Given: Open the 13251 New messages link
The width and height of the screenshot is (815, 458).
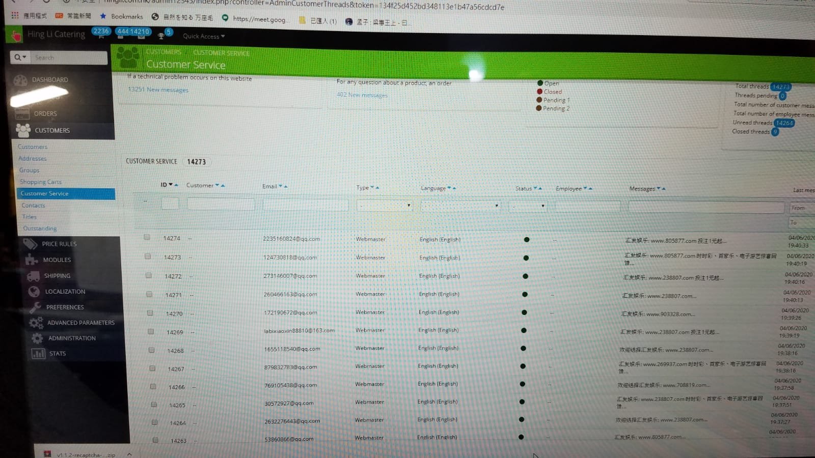Looking at the screenshot, I should 158,90.
